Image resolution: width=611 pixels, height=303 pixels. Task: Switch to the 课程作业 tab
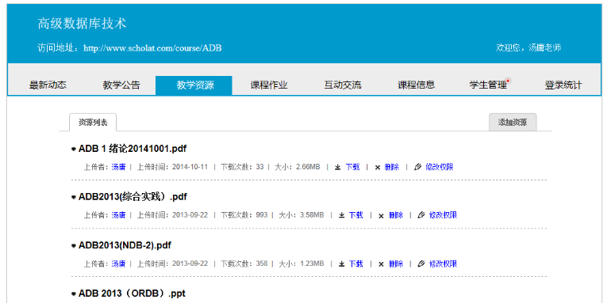coord(269,85)
